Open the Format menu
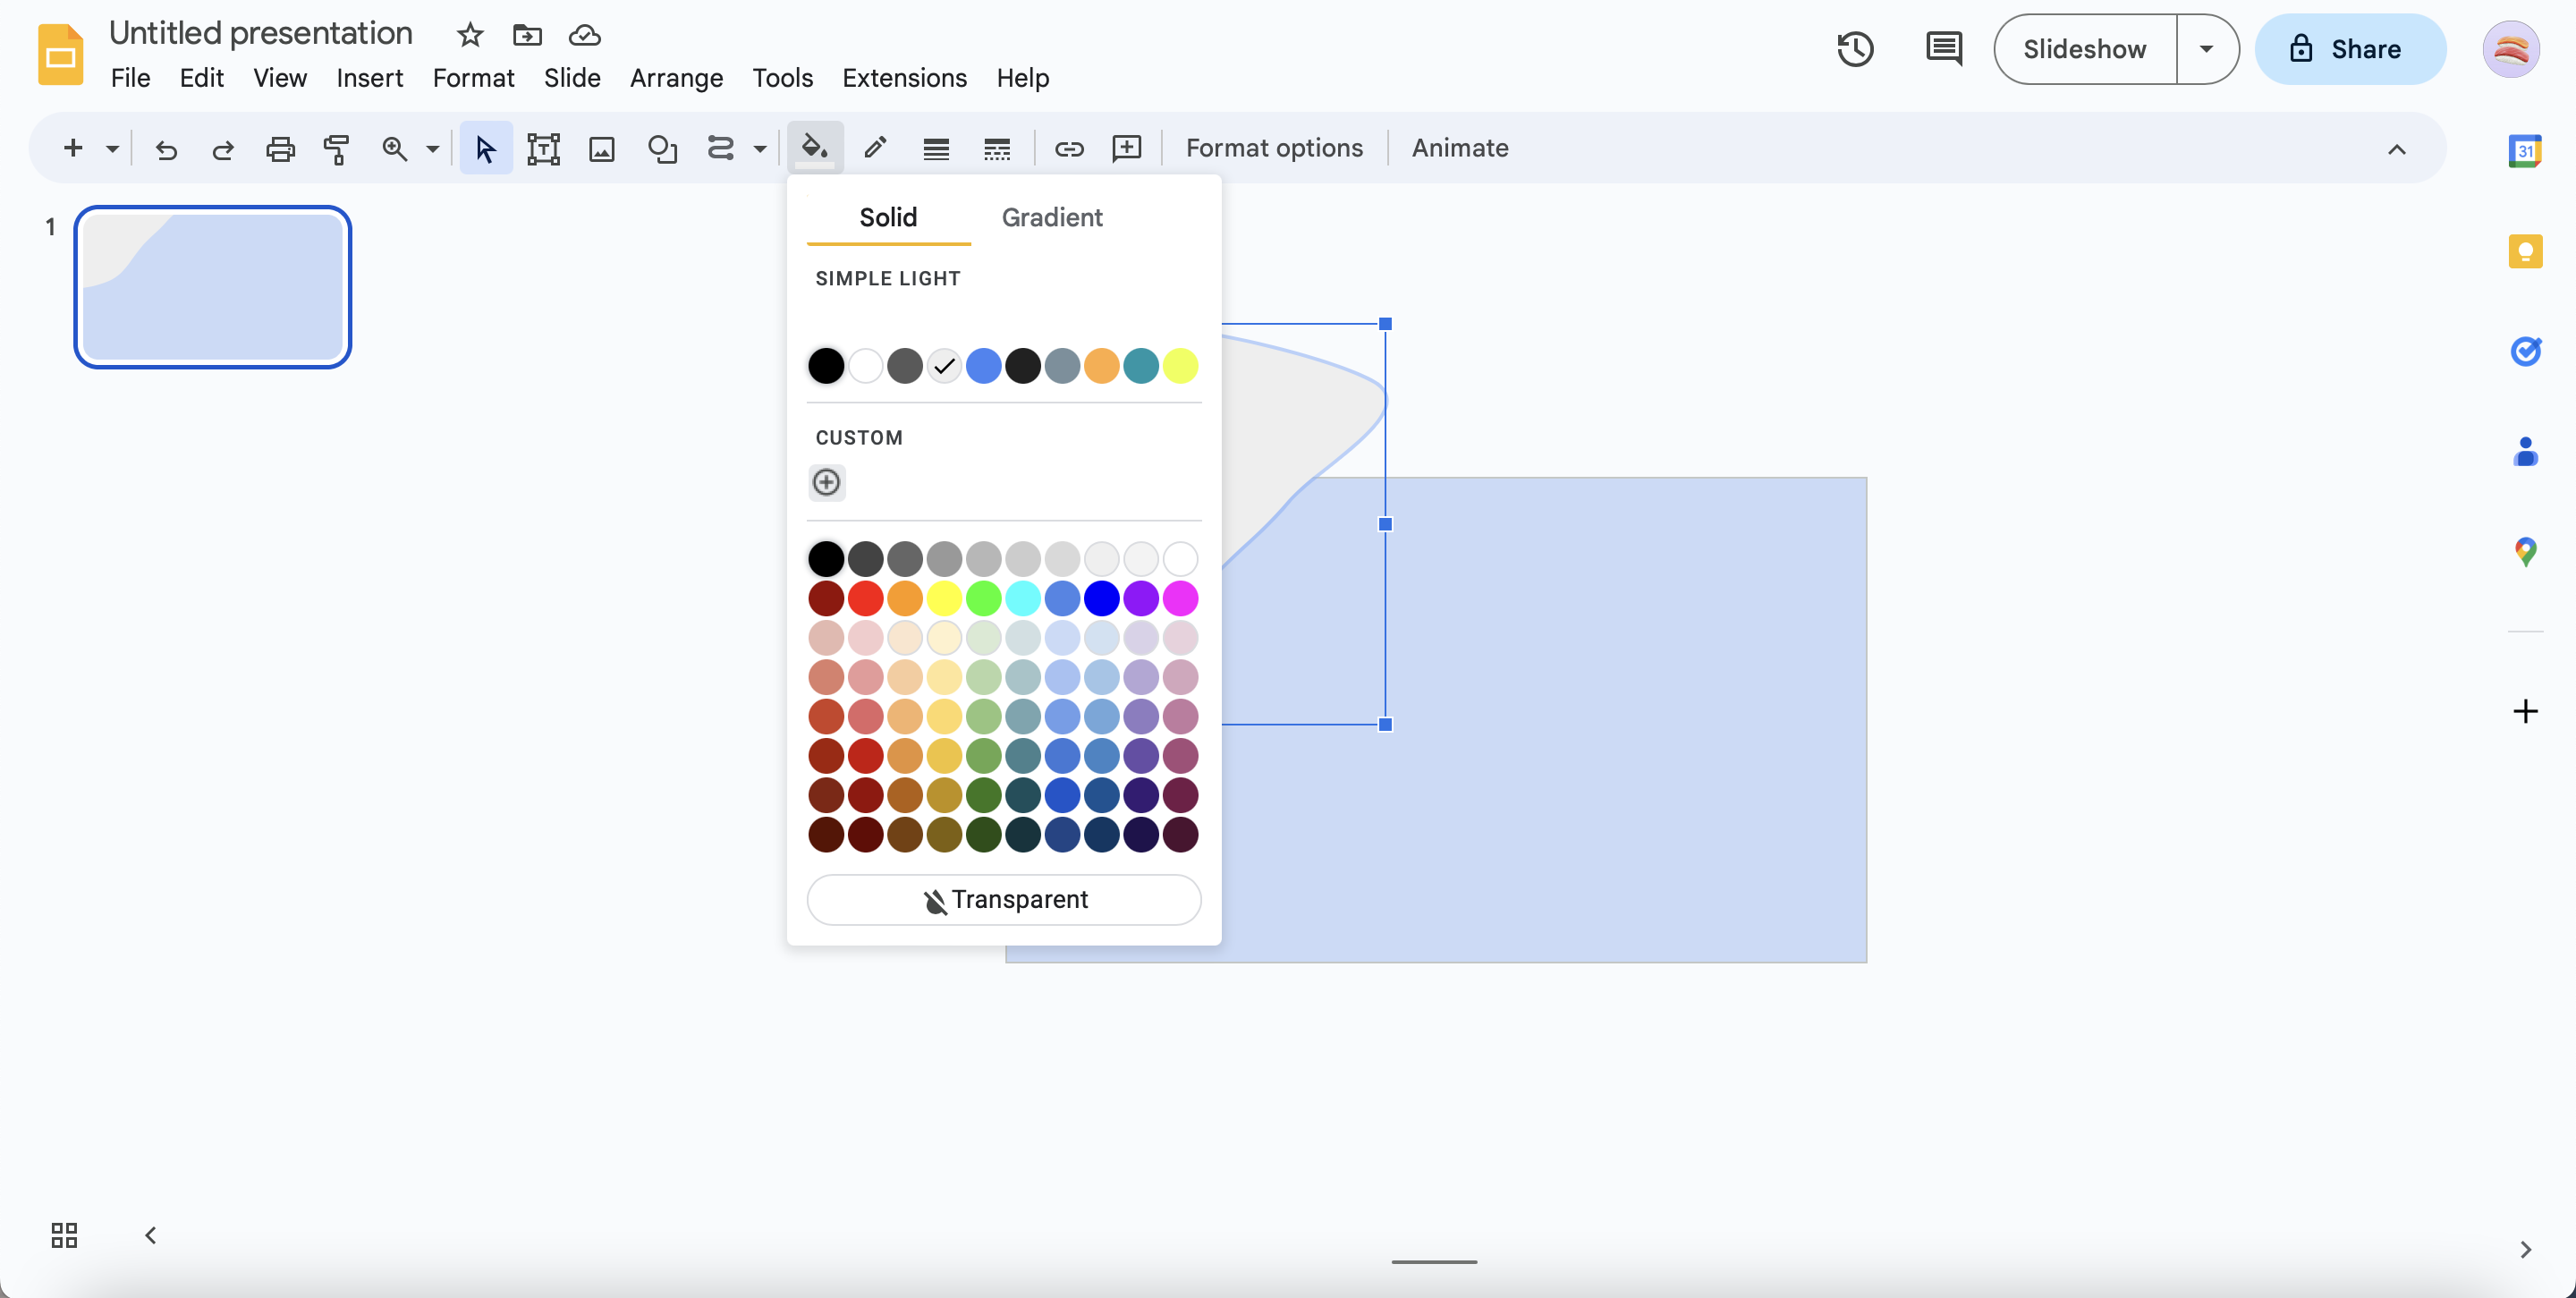Image resolution: width=2576 pixels, height=1298 pixels. click(x=473, y=78)
